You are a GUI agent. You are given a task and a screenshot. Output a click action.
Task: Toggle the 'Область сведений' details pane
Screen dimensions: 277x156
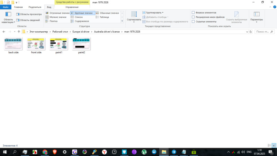(x=29, y=20)
